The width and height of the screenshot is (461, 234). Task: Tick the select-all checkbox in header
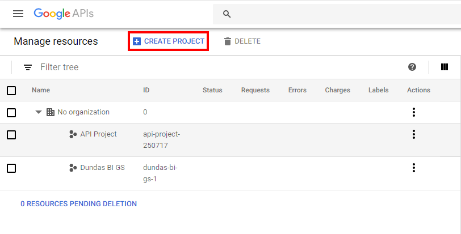[11, 90]
